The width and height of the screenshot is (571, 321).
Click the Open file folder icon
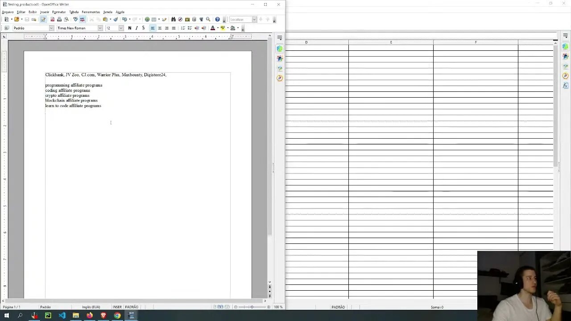(17, 19)
